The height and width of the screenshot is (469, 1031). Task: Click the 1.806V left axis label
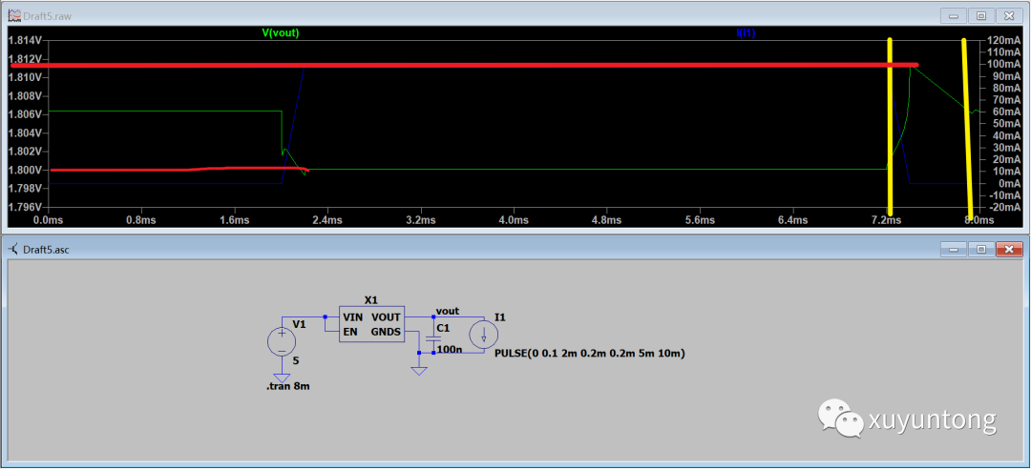click(24, 113)
